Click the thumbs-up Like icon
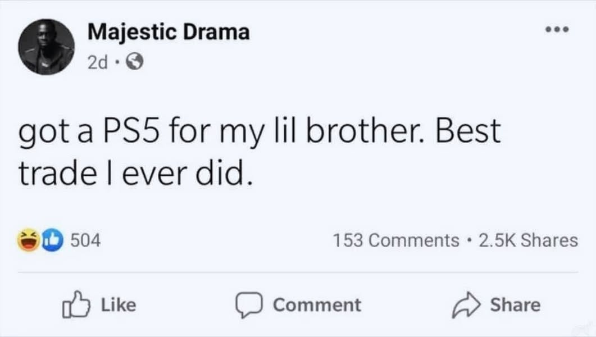This screenshot has height=337, width=596. (76, 304)
